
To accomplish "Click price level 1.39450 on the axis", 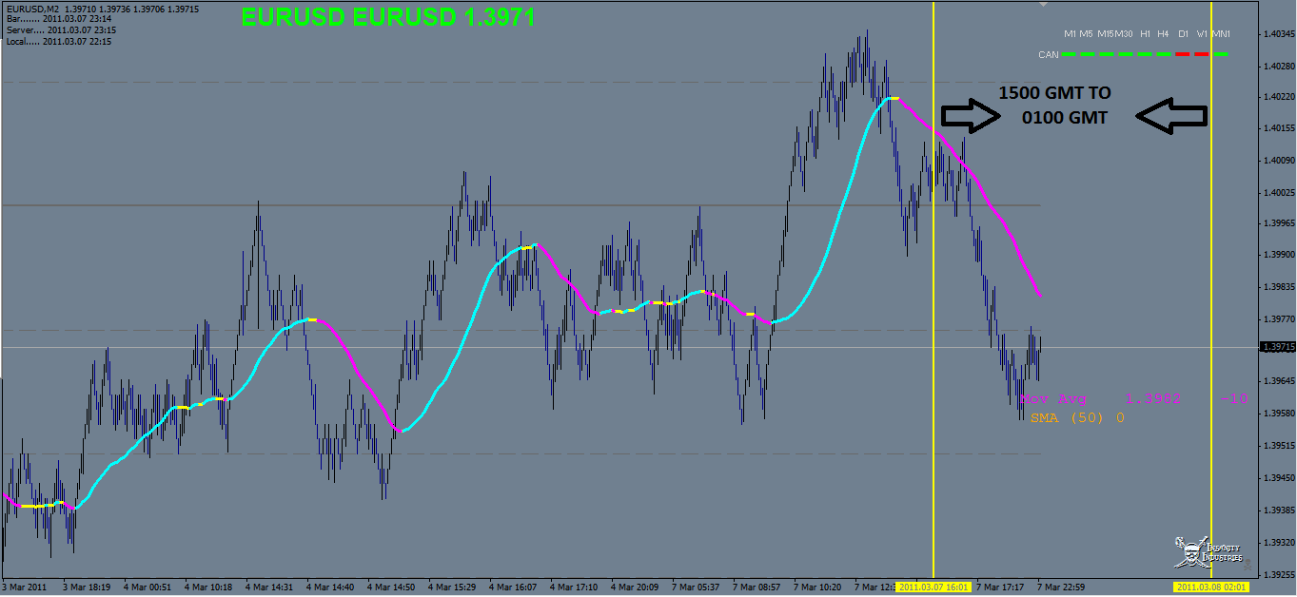I will [1277, 477].
